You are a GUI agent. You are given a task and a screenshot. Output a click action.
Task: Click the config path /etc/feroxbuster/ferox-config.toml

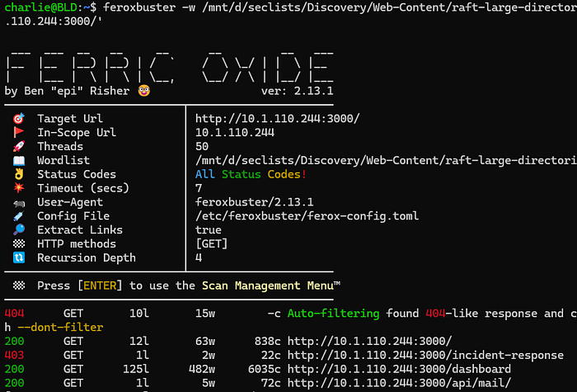tap(307, 216)
